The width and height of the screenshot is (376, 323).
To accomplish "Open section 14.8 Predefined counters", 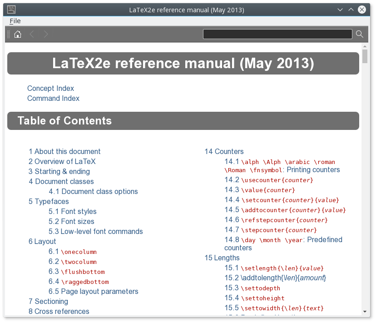I will pyautogui.click(x=283, y=244).
